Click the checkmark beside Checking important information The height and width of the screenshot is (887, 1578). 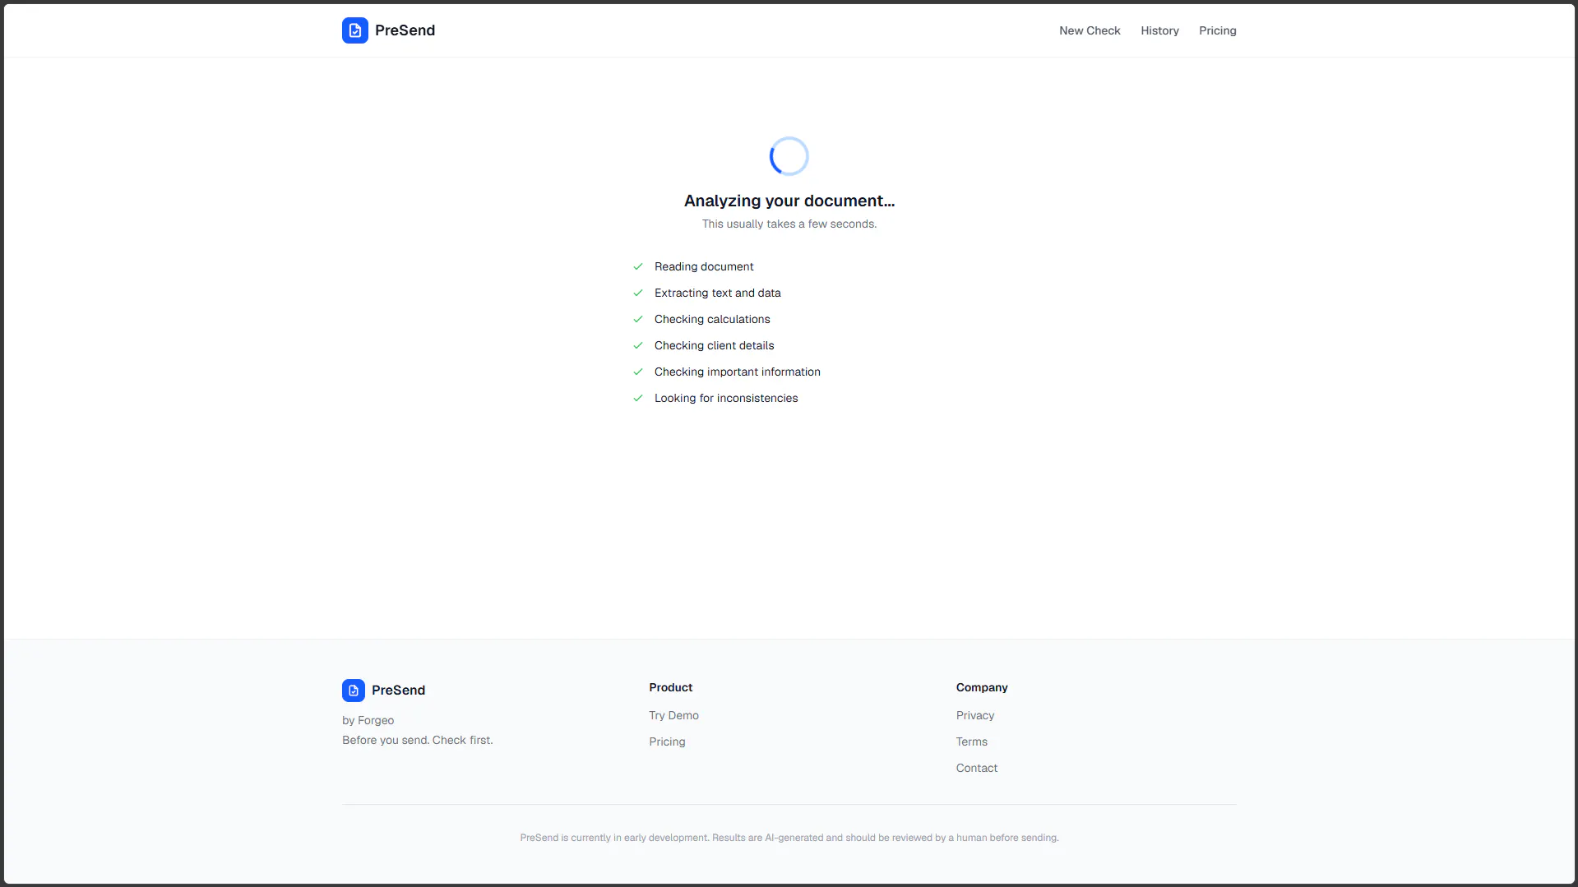pyautogui.click(x=638, y=372)
